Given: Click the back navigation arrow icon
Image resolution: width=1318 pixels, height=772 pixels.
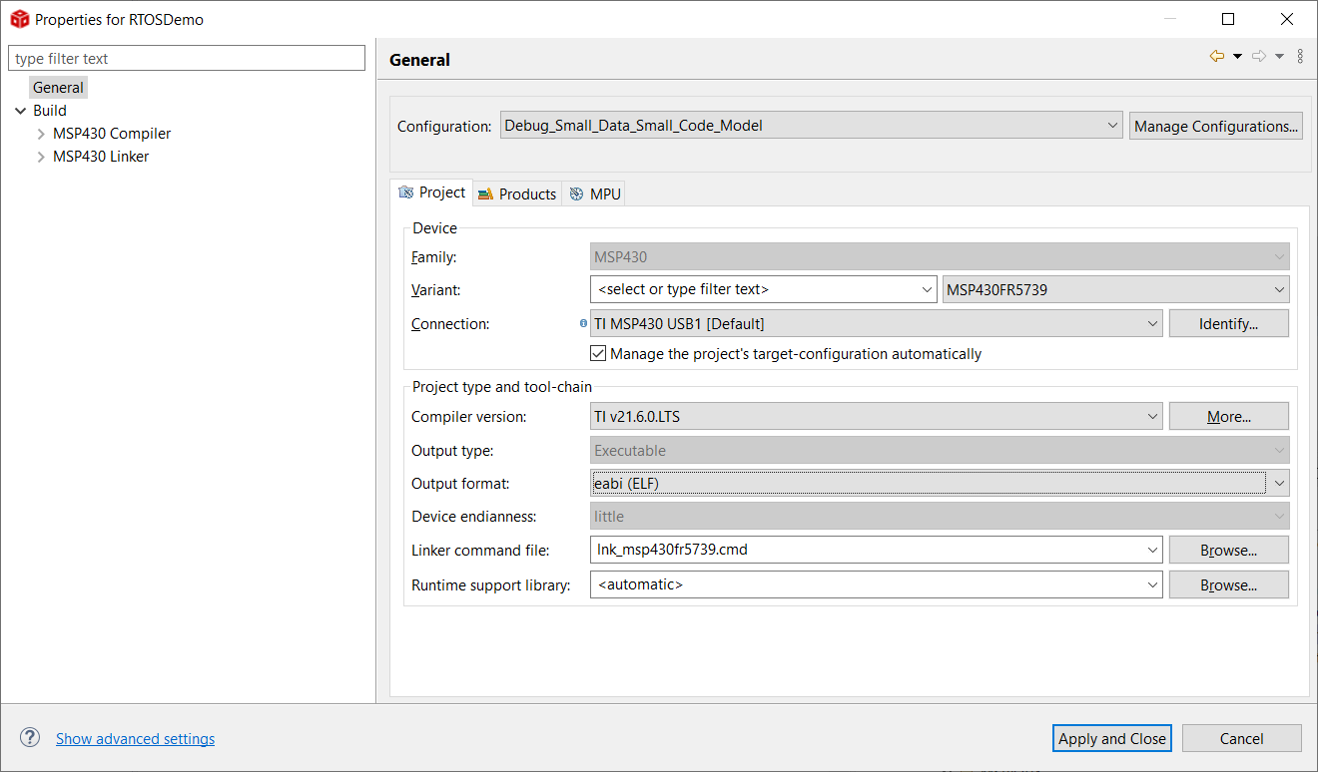Looking at the screenshot, I should 1216,57.
